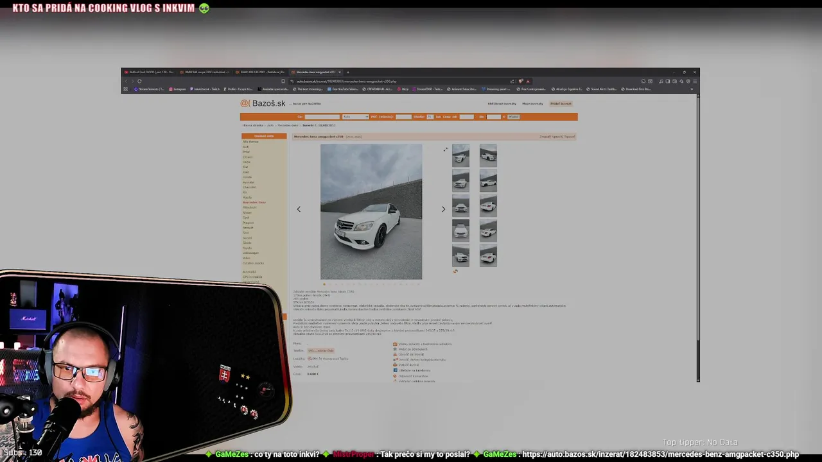Viewport: 822px width, 462px height.
Task: Switch to the first browser tab
Action: pos(149,72)
